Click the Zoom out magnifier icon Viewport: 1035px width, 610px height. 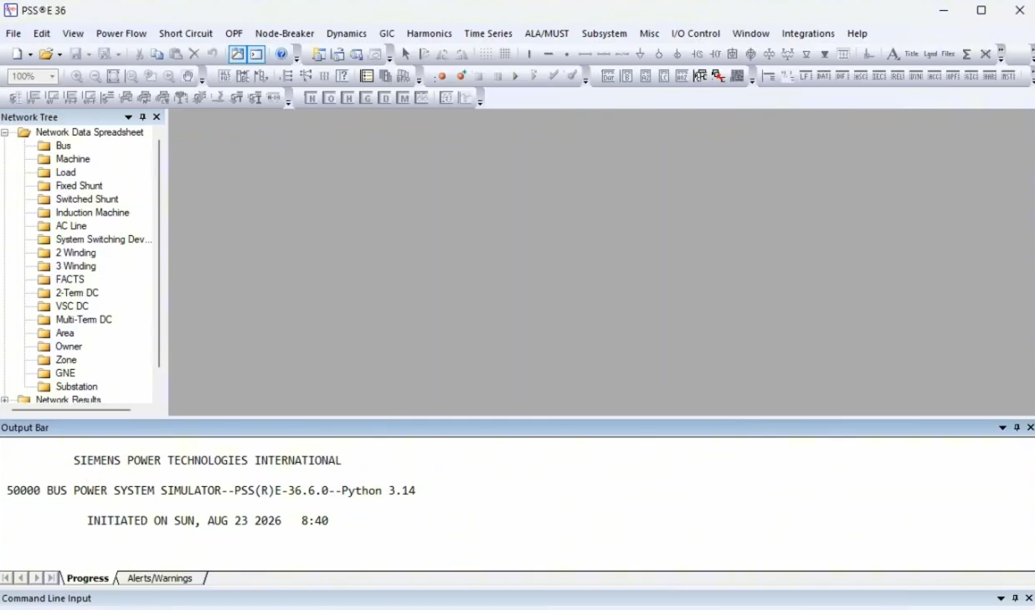[95, 76]
